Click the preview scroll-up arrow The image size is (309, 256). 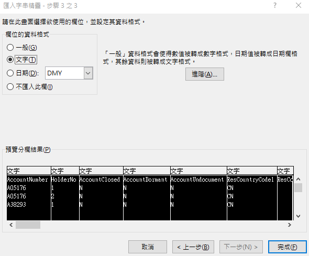click(299, 179)
